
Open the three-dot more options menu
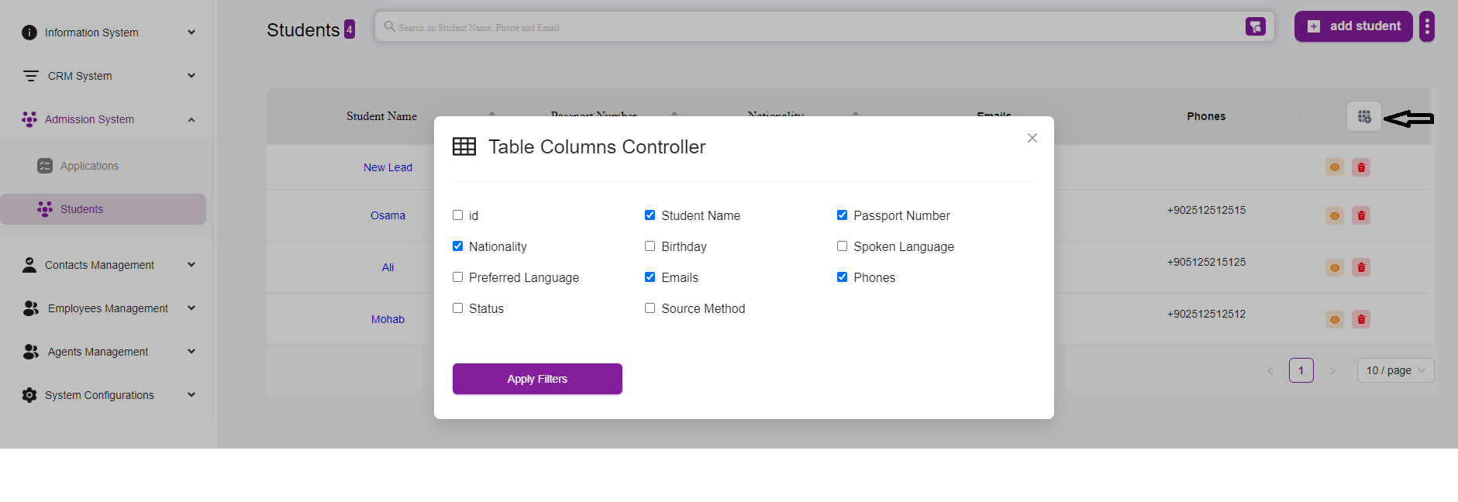(1427, 26)
